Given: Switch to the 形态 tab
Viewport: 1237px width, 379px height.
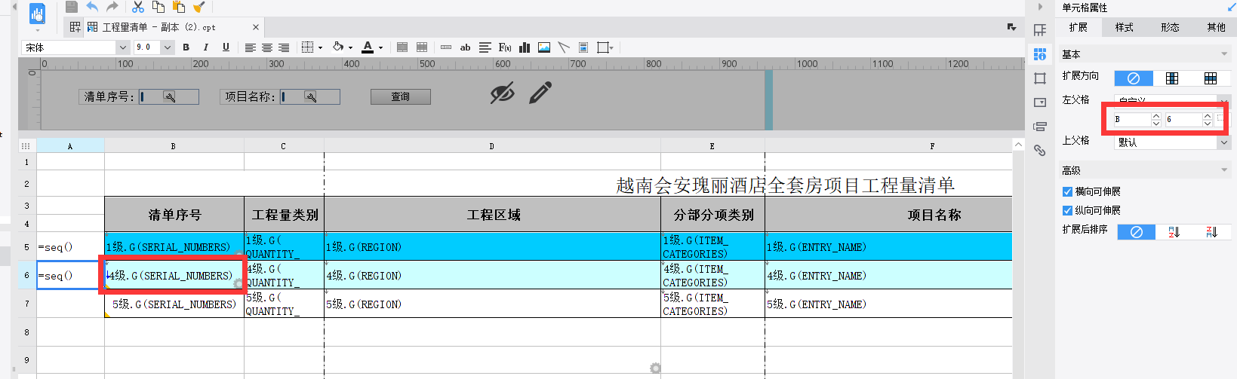Looking at the screenshot, I should tap(1171, 27).
